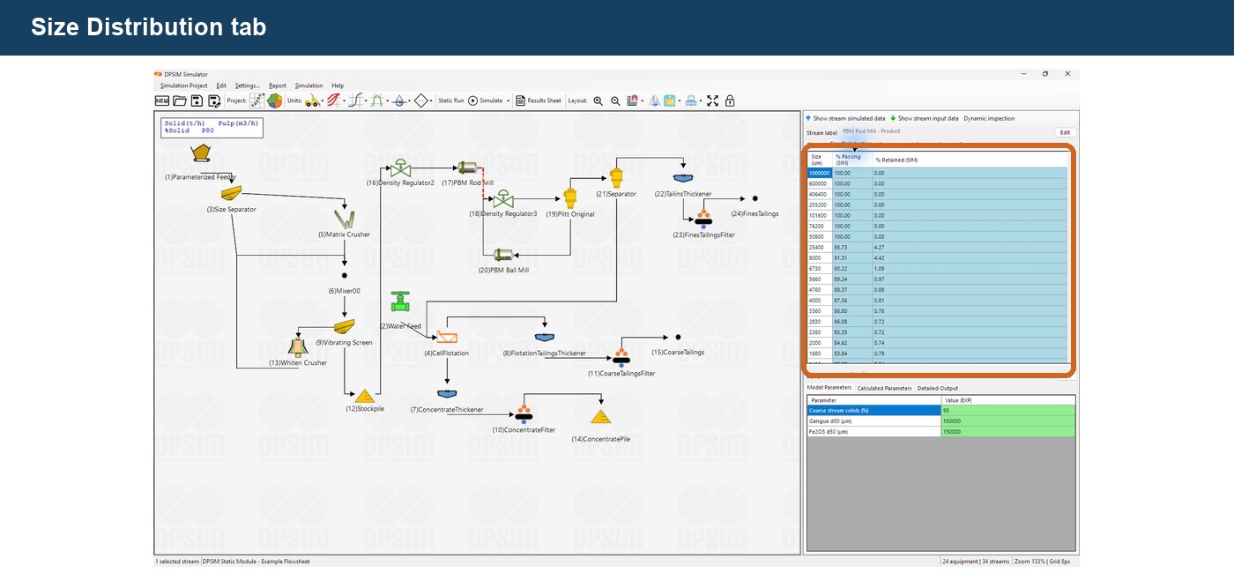
Task: Open the Edit menu
Action: tap(221, 86)
